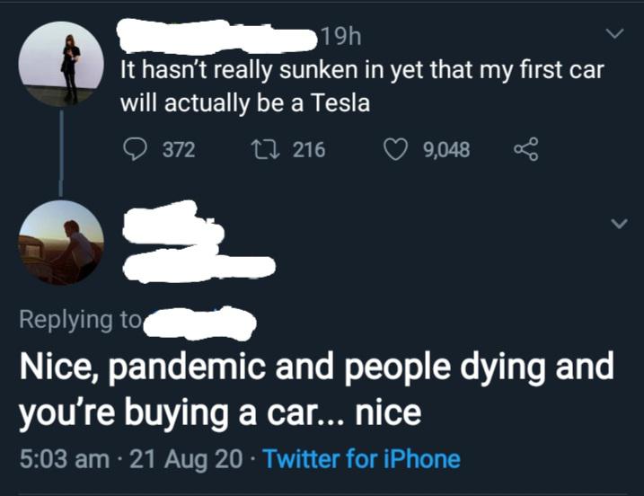Expand the chevron menu on the Tesla tweet
Screen dimensions: 644x496
tap(614, 35)
